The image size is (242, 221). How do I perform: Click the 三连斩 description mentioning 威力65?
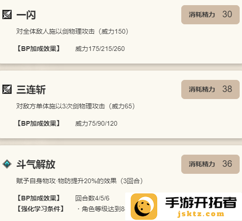click(x=76, y=106)
